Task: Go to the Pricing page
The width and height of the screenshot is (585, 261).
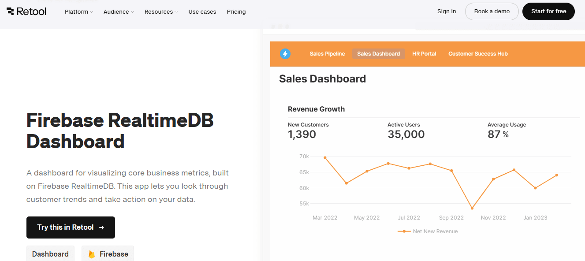Action: [236, 12]
